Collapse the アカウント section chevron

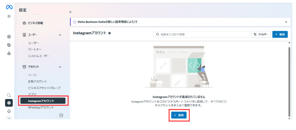(x=60, y=67)
